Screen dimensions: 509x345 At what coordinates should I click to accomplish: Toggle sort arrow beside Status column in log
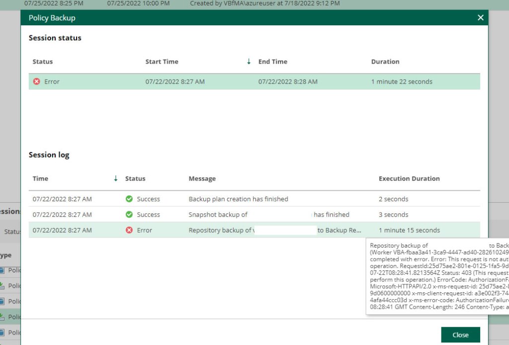pos(116,178)
